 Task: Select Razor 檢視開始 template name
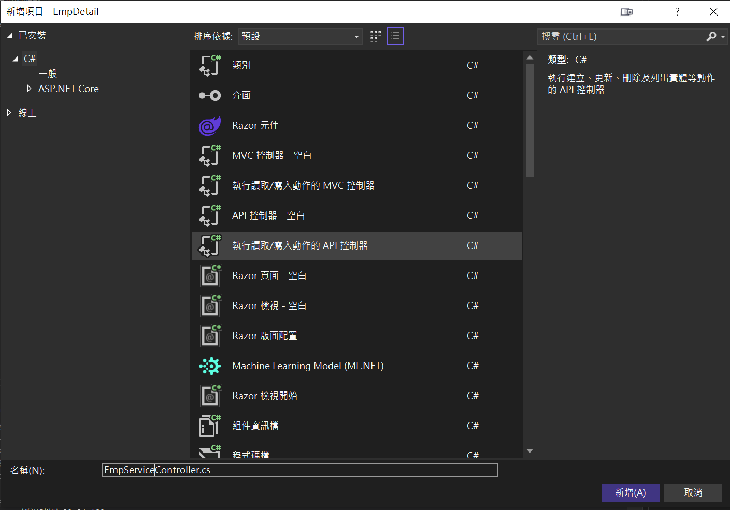pyautogui.click(x=265, y=396)
